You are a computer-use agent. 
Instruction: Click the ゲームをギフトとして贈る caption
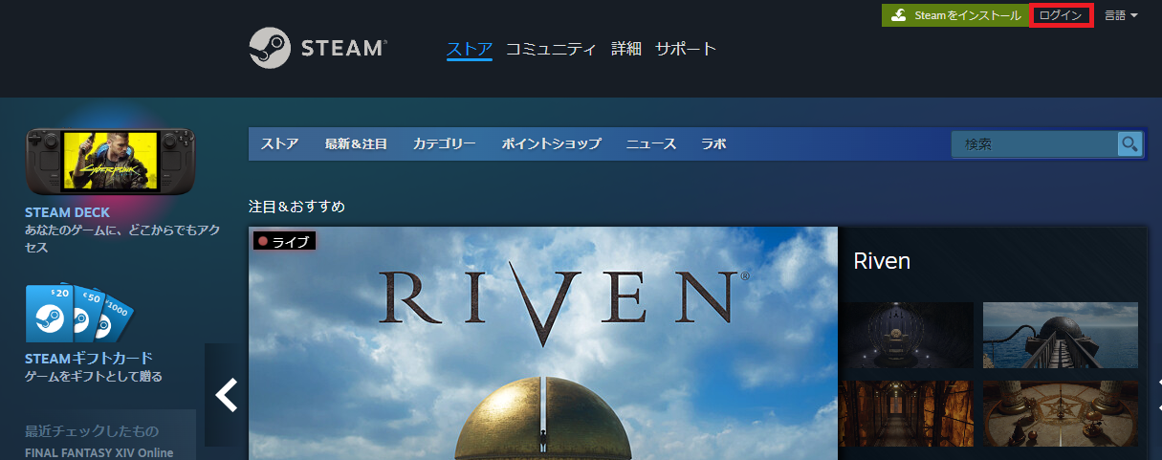pos(94,377)
